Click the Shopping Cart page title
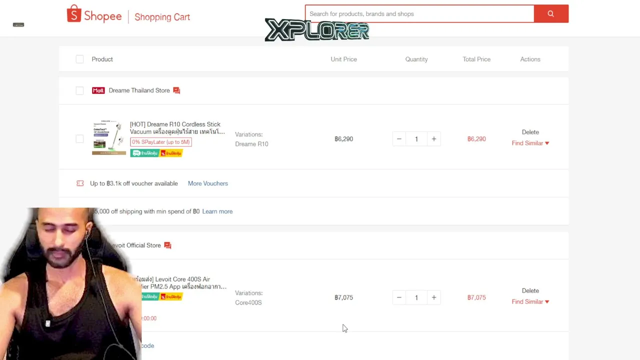The image size is (640, 360). tap(162, 17)
